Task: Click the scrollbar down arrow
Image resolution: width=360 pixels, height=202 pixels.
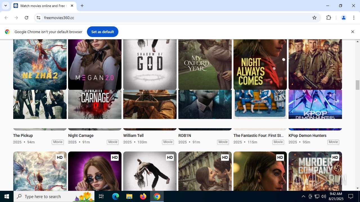Action: tap(357, 188)
